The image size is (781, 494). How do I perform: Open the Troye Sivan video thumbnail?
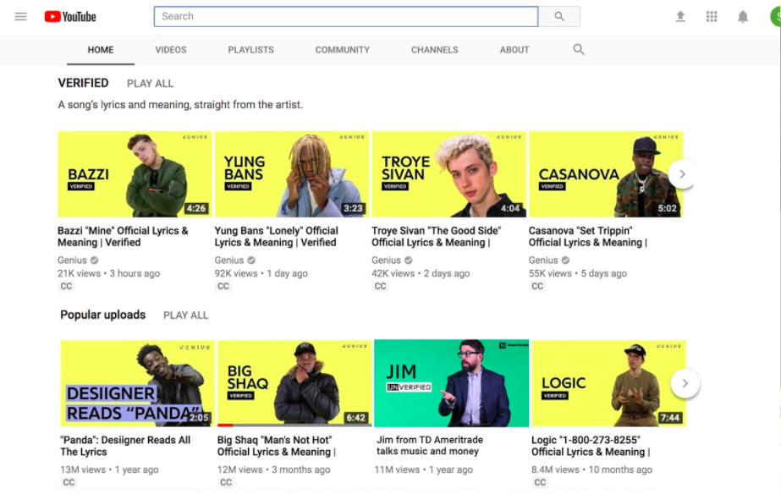[x=448, y=173]
